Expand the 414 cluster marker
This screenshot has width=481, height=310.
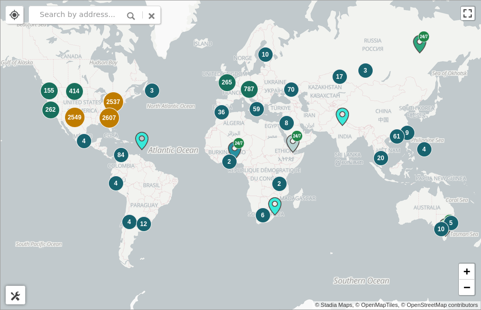click(x=74, y=91)
